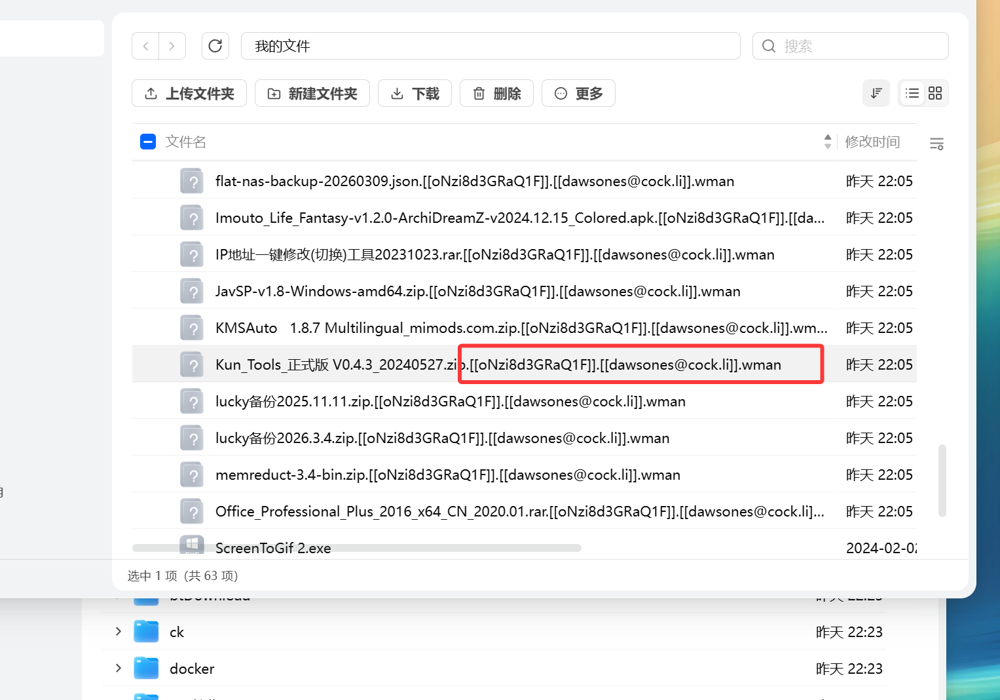This screenshot has width=1000, height=700.
Task: Select the ScreenToGif 2.exe file name
Action: tap(273, 548)
